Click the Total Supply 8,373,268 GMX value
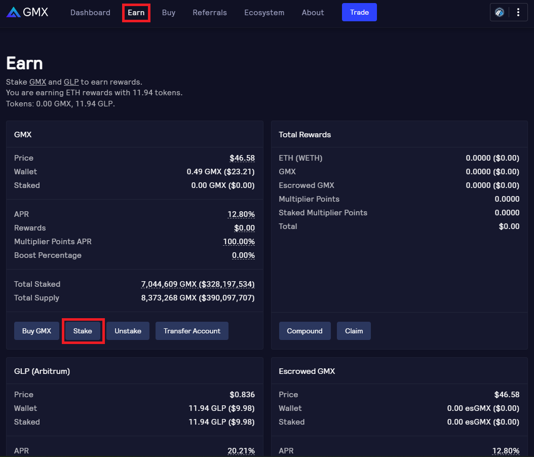 [198, 297]
